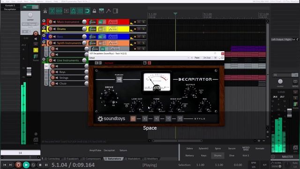Viewport: 300px width, 169px height.
Task: Toggle grid lines toolbar icon
Action: (80, 11)
